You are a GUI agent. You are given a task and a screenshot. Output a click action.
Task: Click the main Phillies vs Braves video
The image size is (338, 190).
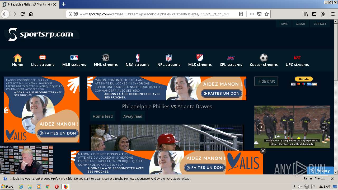167,137
